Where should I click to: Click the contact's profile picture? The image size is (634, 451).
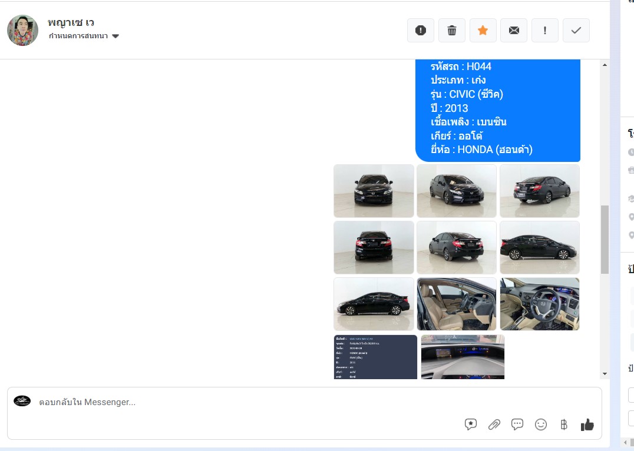pyautogui.click(x=23, y=31)
